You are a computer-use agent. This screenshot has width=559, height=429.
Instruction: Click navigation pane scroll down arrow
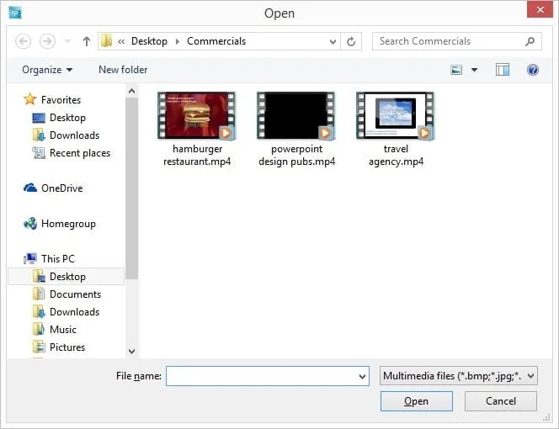(x=131, y=352)
